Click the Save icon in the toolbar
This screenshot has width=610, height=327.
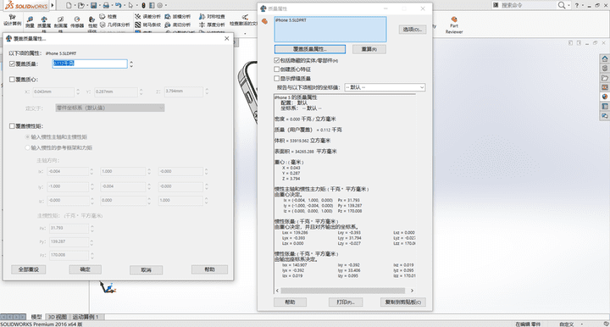tap(93, 5)
